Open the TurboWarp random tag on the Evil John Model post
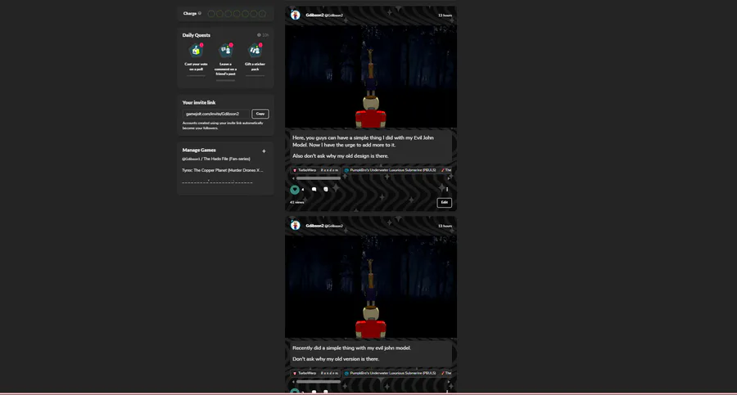This screenshot has width=737, height=395. click(x=315, y=170)
